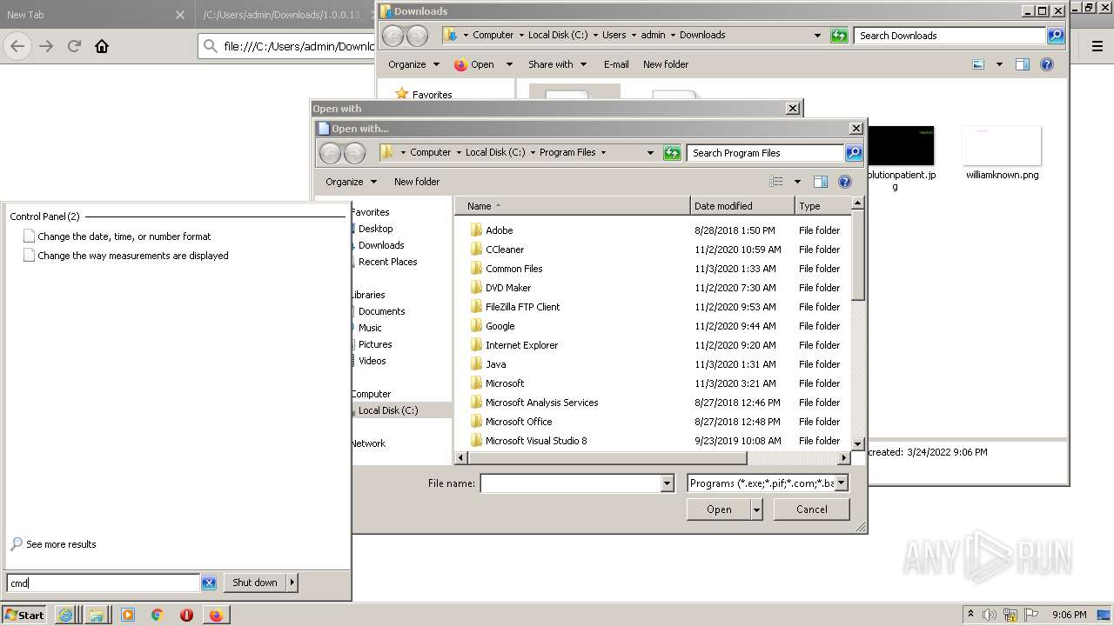Click the Open button
This screenshot has height=626, width=1114.
tap(719, 509)
